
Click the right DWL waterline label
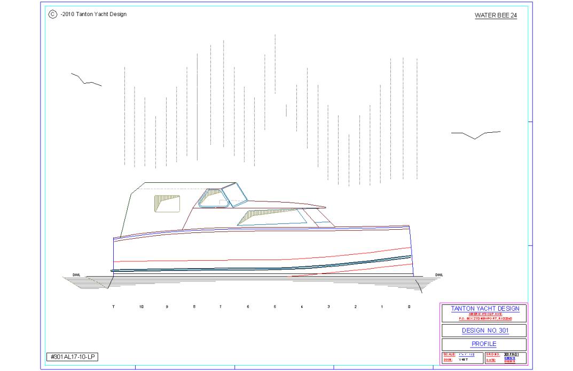click(x=438, y=275)
